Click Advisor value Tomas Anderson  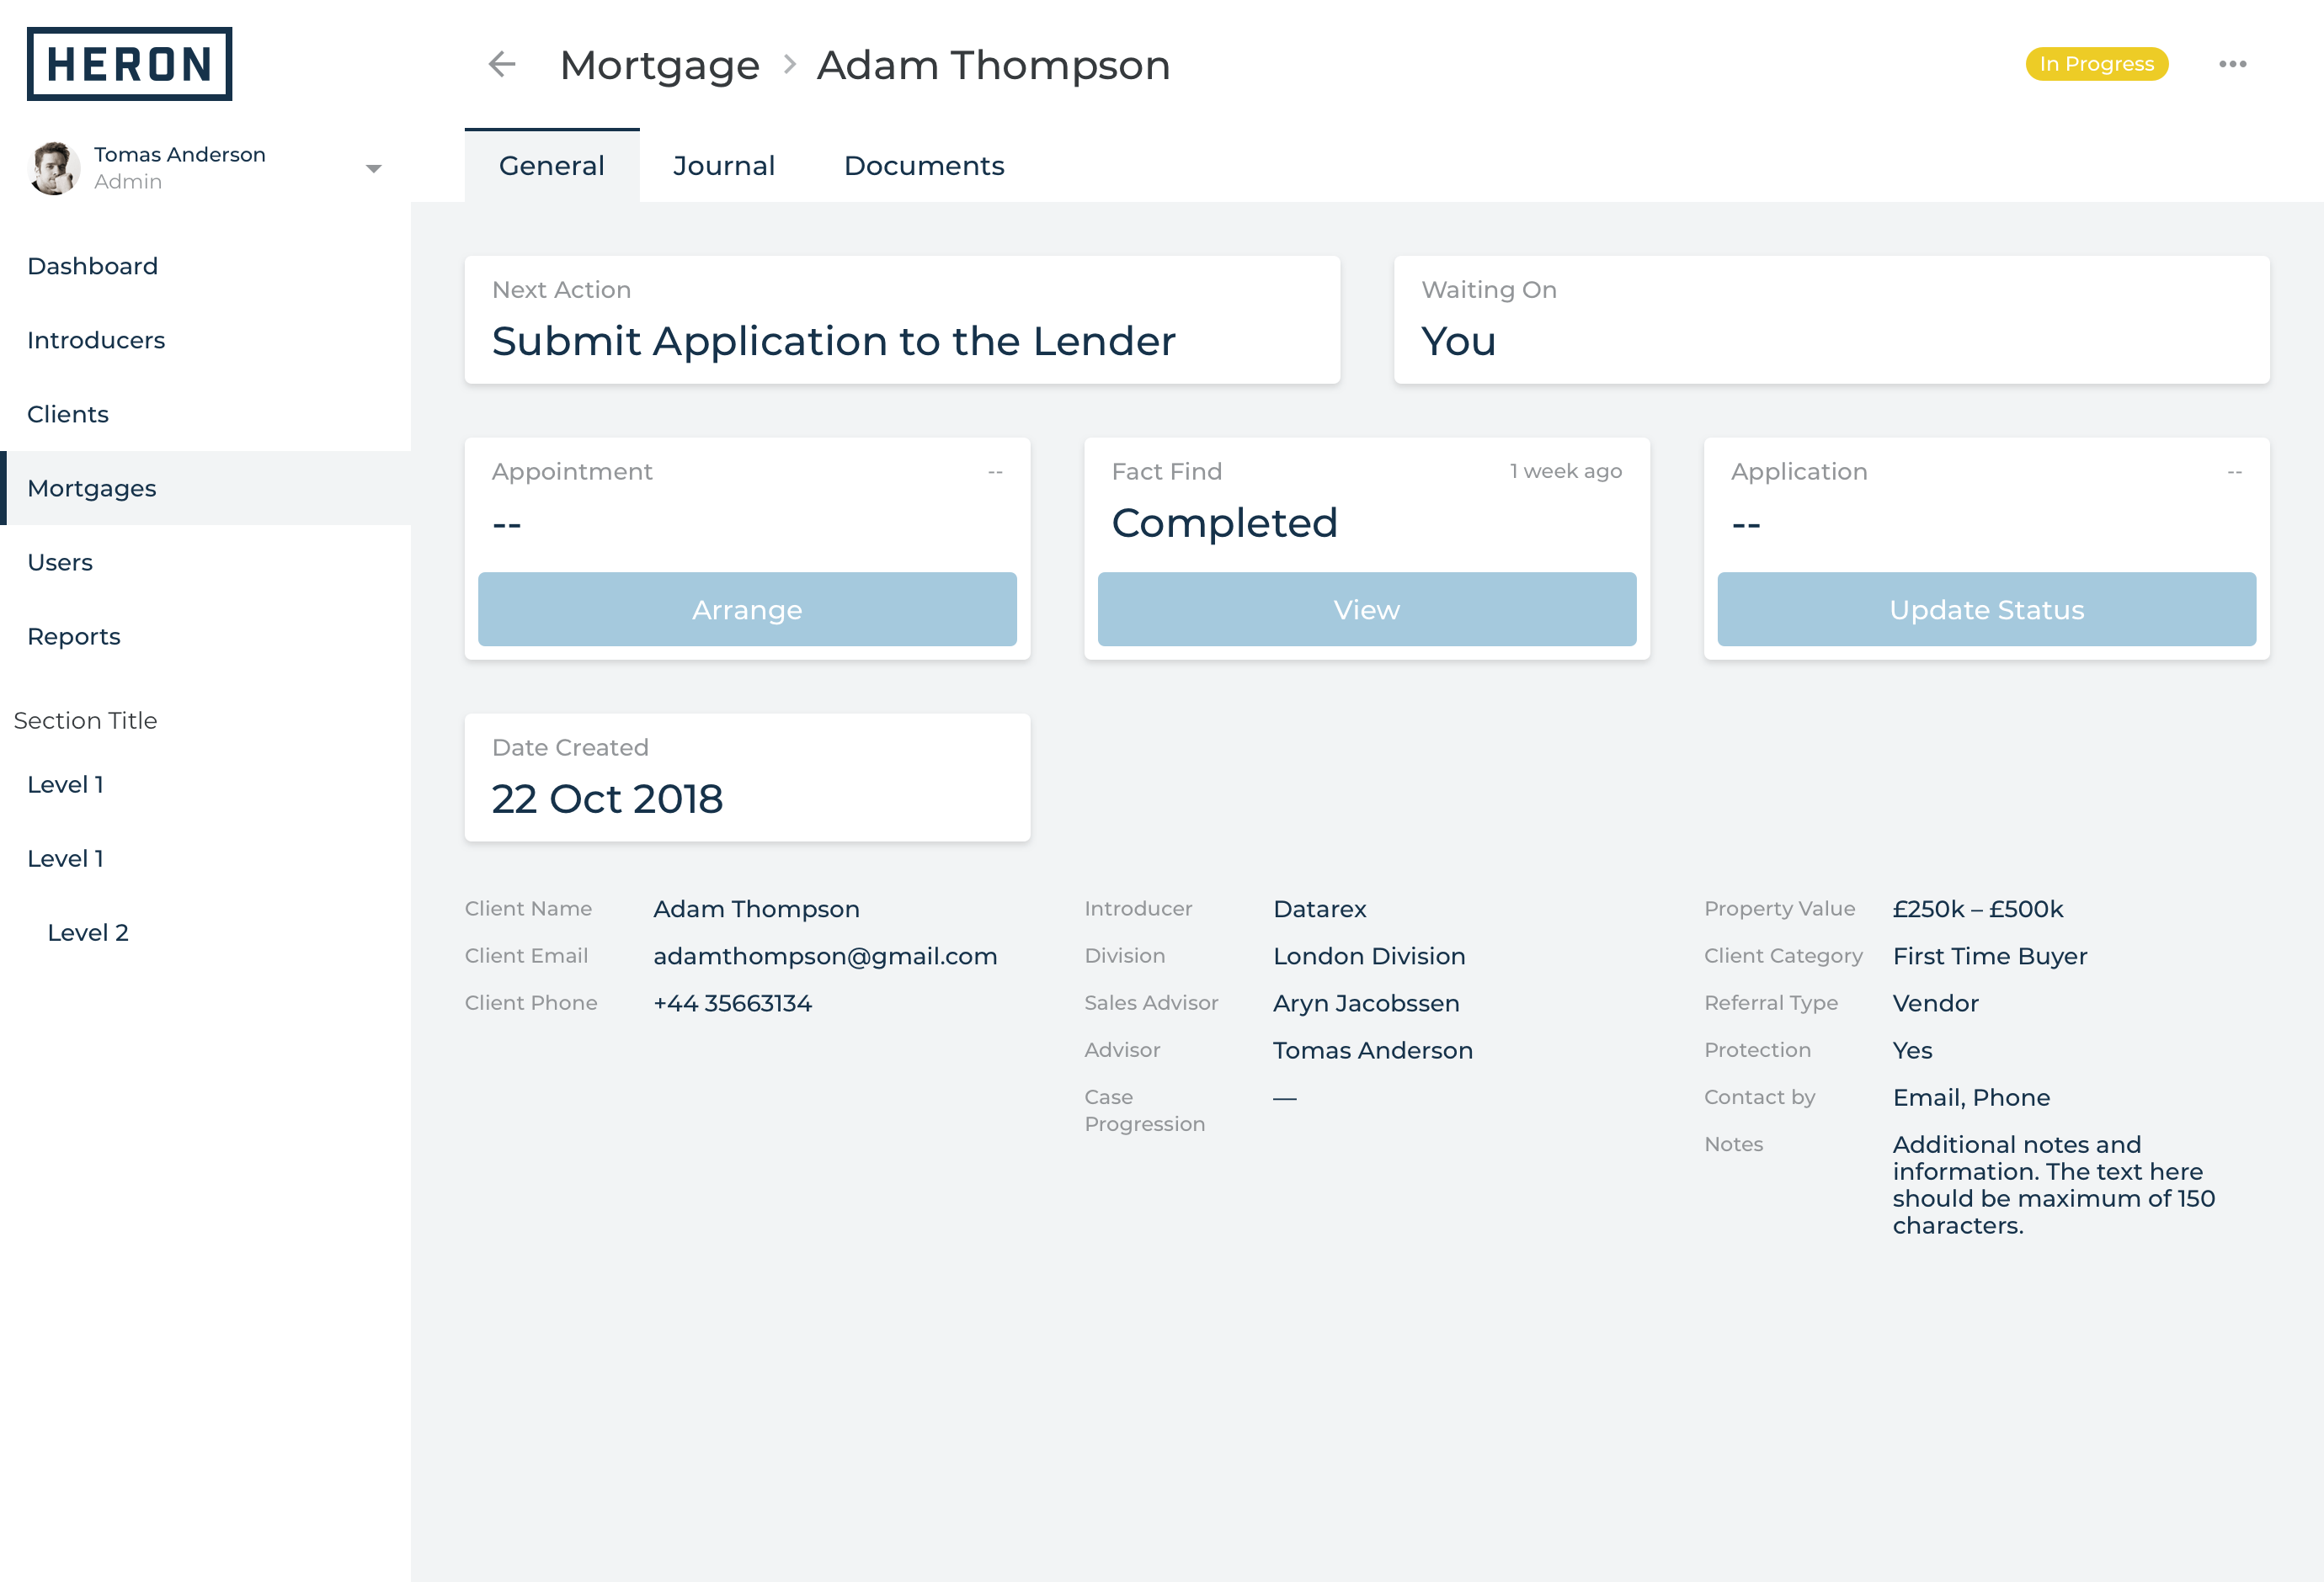click(x=1372, y=1050)
